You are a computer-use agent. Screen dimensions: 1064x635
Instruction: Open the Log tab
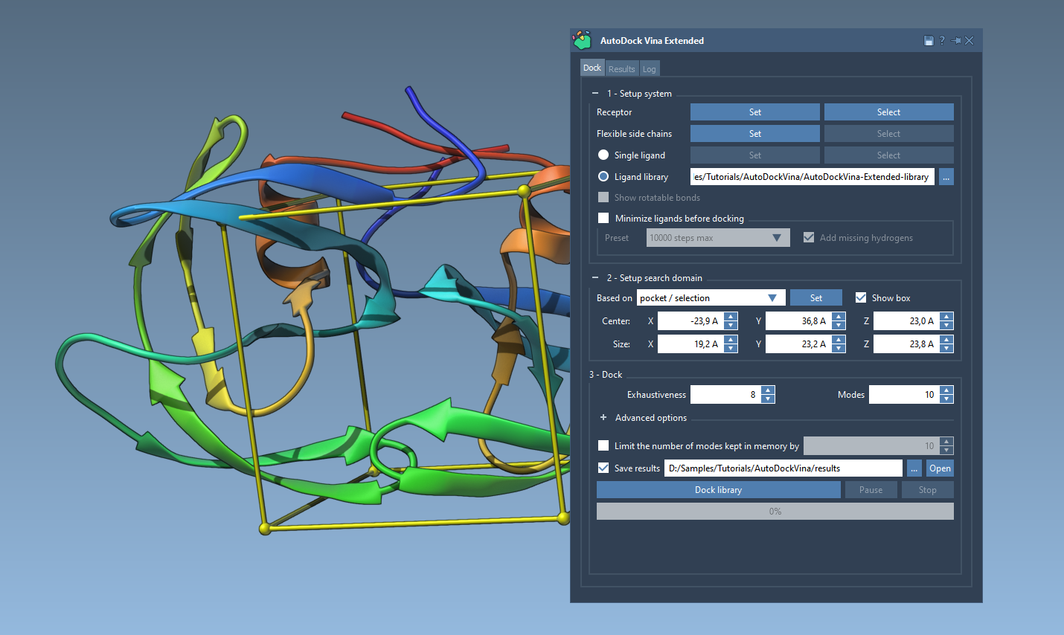[650, 69]
